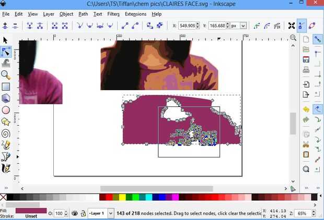
Task: Select the Calligraphy tool
Action: pyautogui.click(x=6, y=168)
